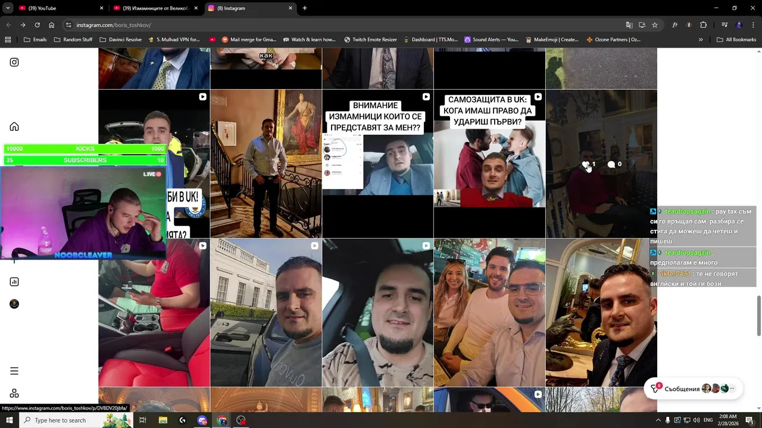Open the man in suit with tie post
Screen dimensions: 762x428
[601, 313]
